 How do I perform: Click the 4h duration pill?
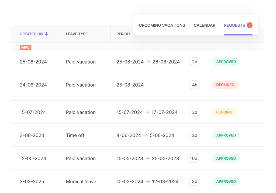point(195,85)
